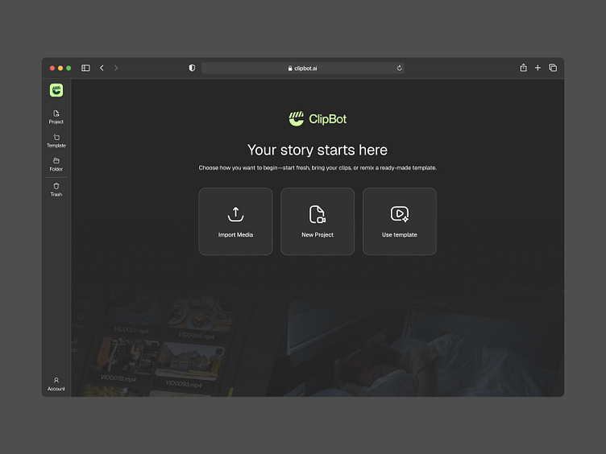The width and height of the screenshot is (606, 454).
Task: Show the tab overview icon
Action: coord(553,68)
